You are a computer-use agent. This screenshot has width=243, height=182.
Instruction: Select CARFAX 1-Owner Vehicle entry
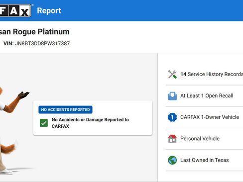coord(204,117)
